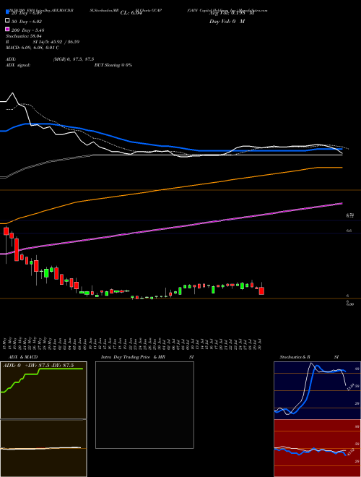Viewport: 361px width, 477px height.
Task: Click the 'Day Vol: 0 M' label
Action: [227, 22]
